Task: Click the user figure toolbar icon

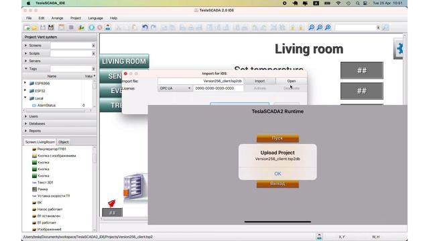Action: [108, 27]
